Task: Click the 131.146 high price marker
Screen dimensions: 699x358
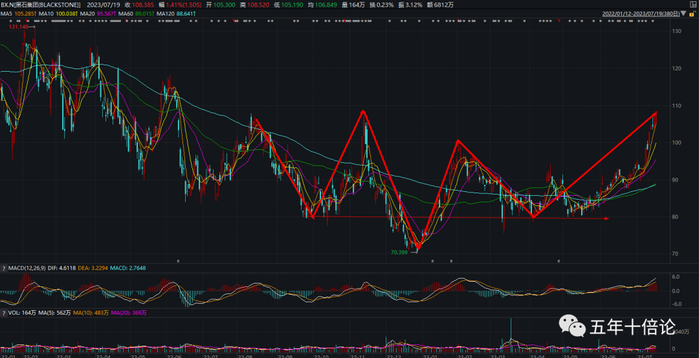Action: coord(19,26)
